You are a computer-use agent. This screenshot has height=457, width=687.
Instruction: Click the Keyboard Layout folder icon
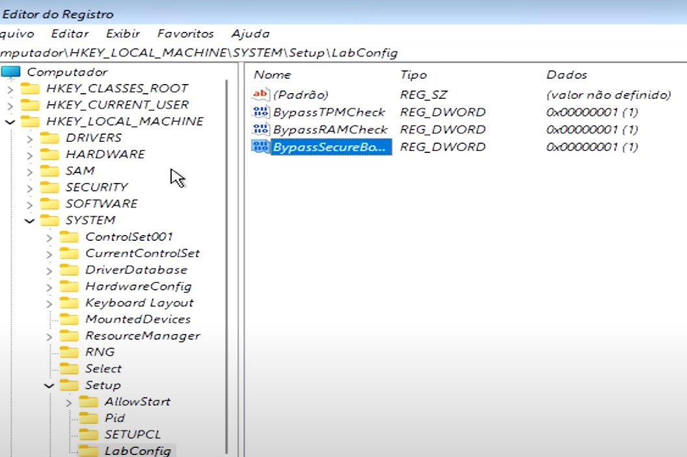69,303
